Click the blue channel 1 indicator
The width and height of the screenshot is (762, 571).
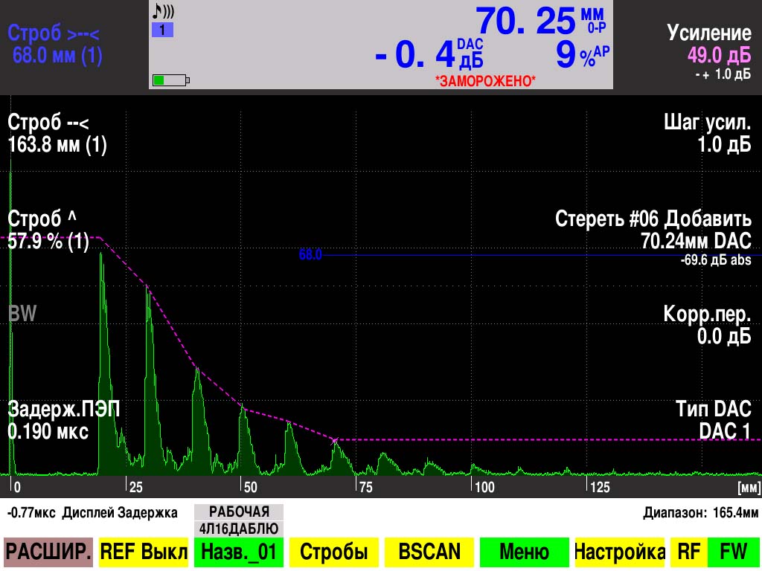pyautogui.click(x=162, y=30)
